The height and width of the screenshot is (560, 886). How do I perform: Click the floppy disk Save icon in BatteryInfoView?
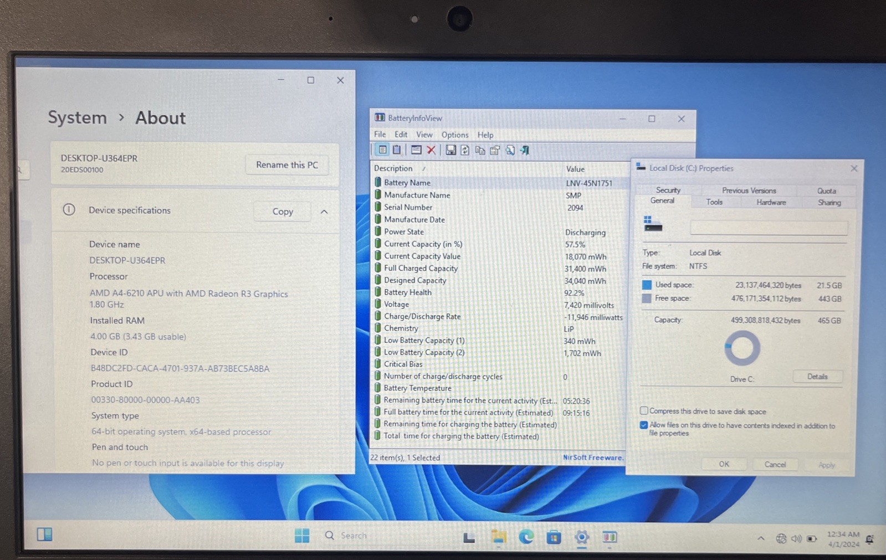[x=450, y=150]
